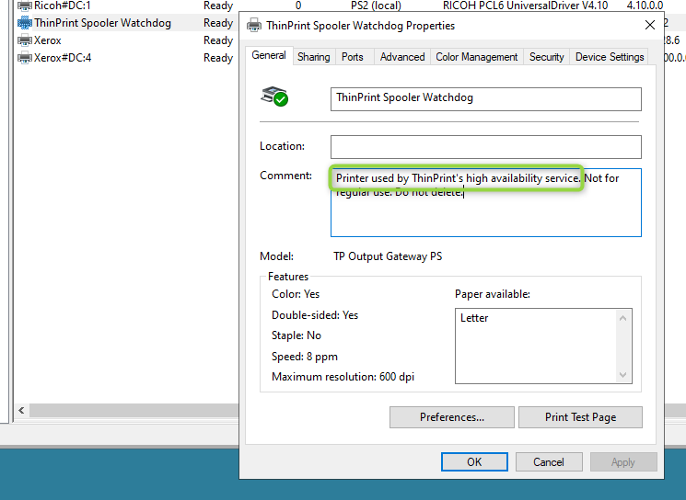Image resolution: width=686 pixels, height=500 pixels.
Task: Click the Maximum resolution: 600 dpi text
Action: point(343,377)
